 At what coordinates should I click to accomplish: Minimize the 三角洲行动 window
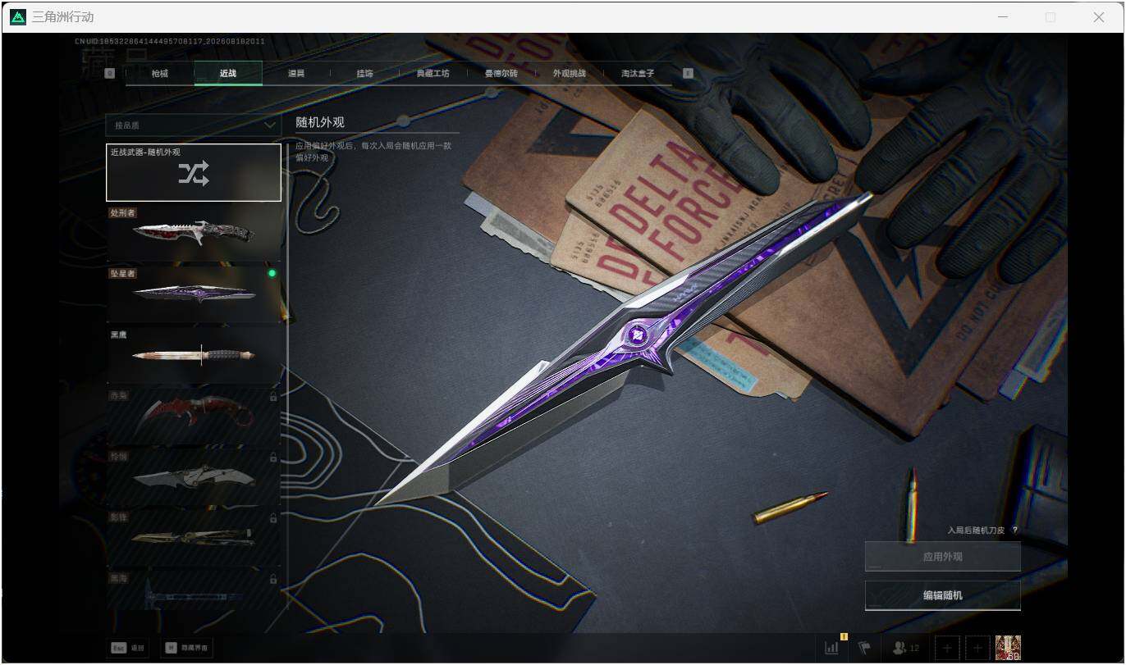coord(1002,17)
